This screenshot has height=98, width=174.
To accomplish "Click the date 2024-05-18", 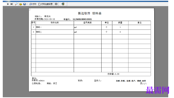I will click(x=49, y=19).
